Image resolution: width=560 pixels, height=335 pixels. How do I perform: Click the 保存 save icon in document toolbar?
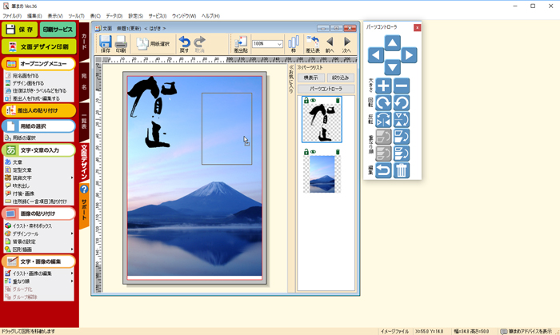pyautogui.click(x=106, y=44)
